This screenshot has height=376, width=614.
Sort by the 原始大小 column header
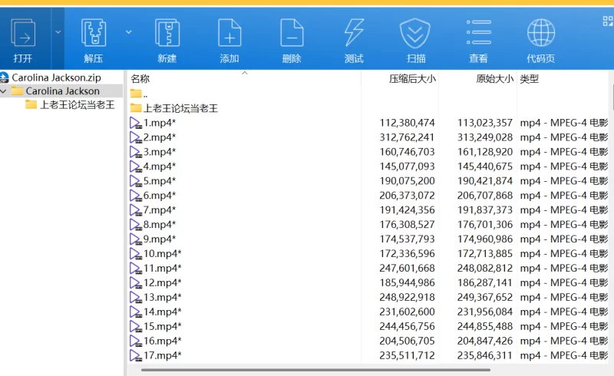click(494, 79)
